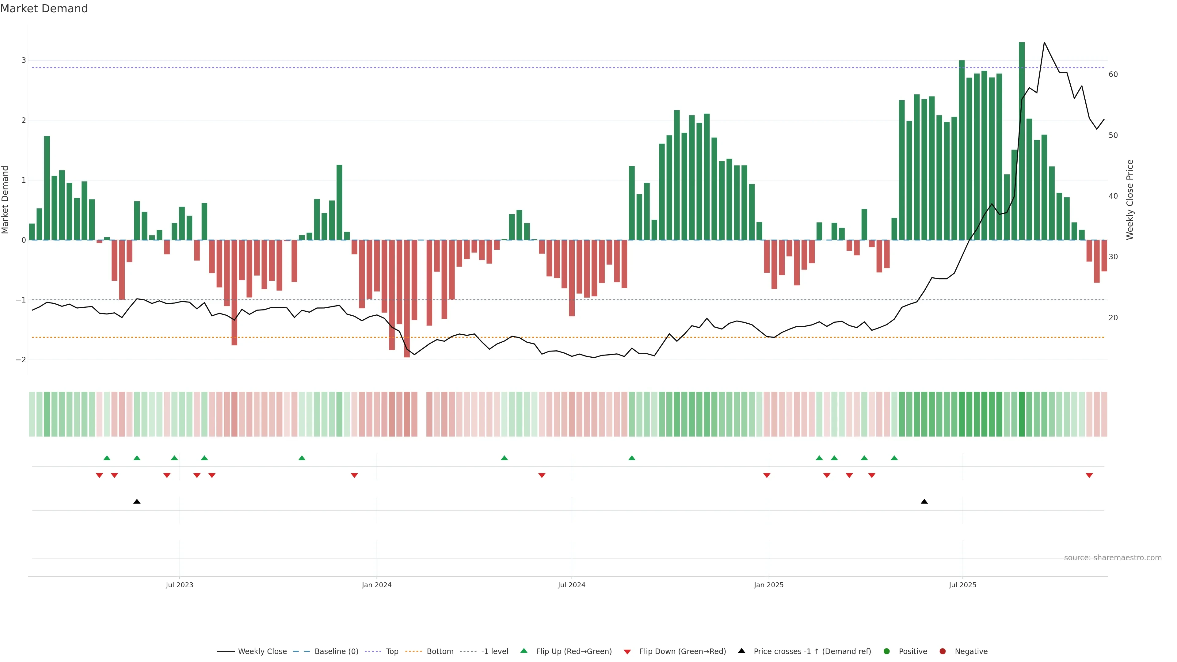The width and height of the screenshot is (1177, 662).
Task: Click the dark red Negative legend dot
Action: [x=943, y=652]
